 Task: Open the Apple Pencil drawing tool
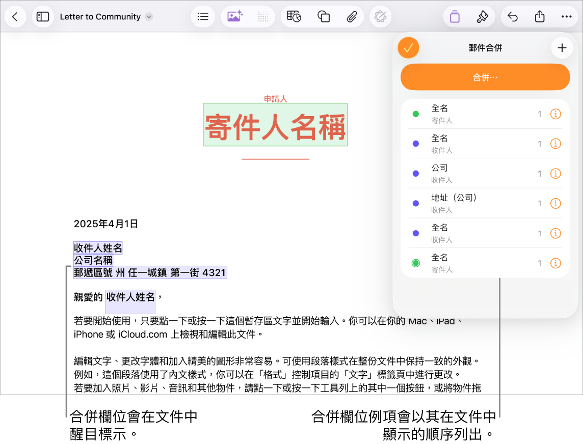point(380,16)
